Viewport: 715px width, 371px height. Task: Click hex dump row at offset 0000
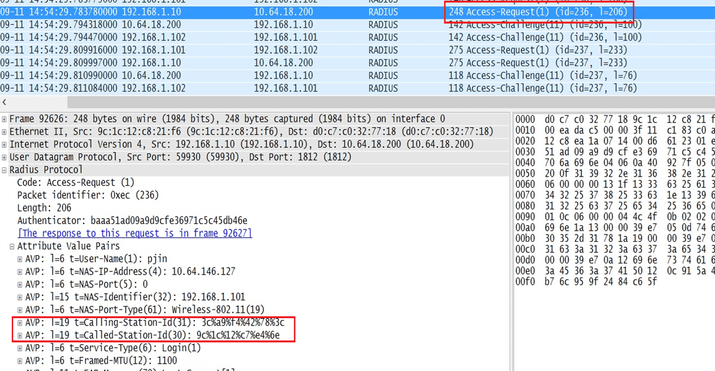pyautogui.click(x=615, y=119)
